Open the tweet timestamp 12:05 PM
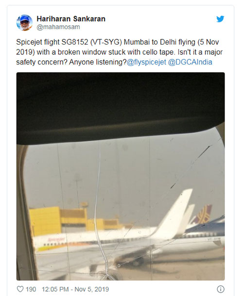The image size is (243, 296). click(55, 289)
